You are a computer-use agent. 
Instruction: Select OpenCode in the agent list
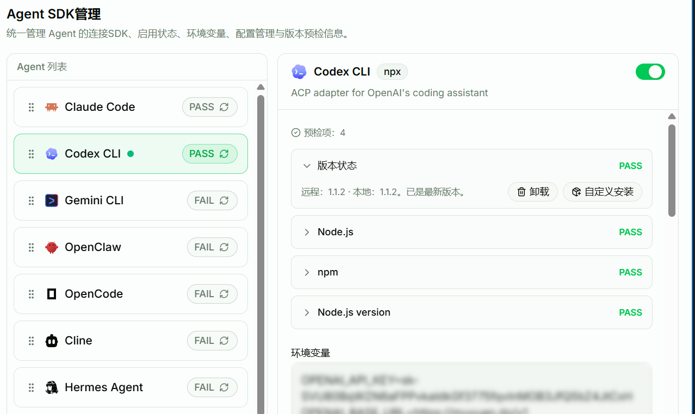131,294
